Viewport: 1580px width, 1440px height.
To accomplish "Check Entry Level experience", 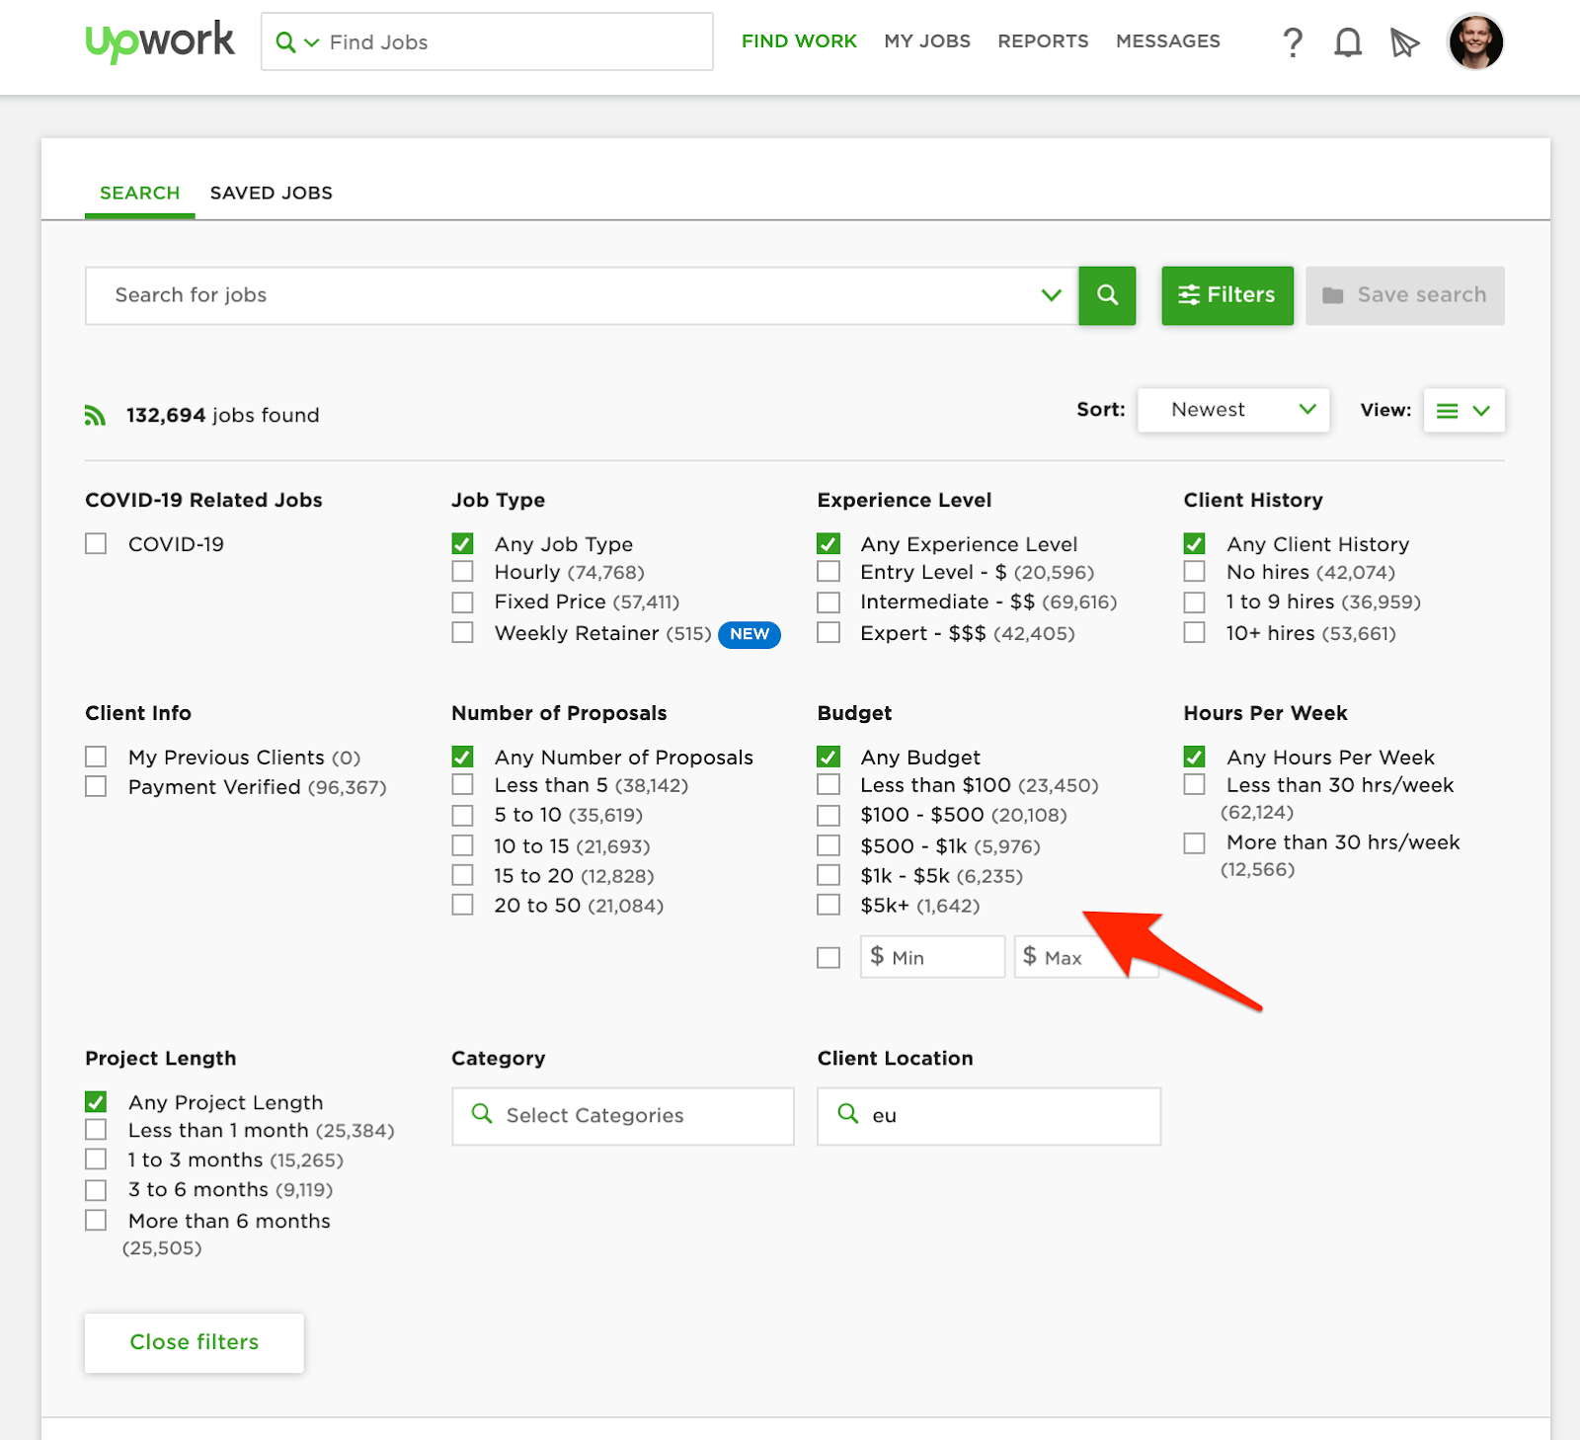I will 829,572.
